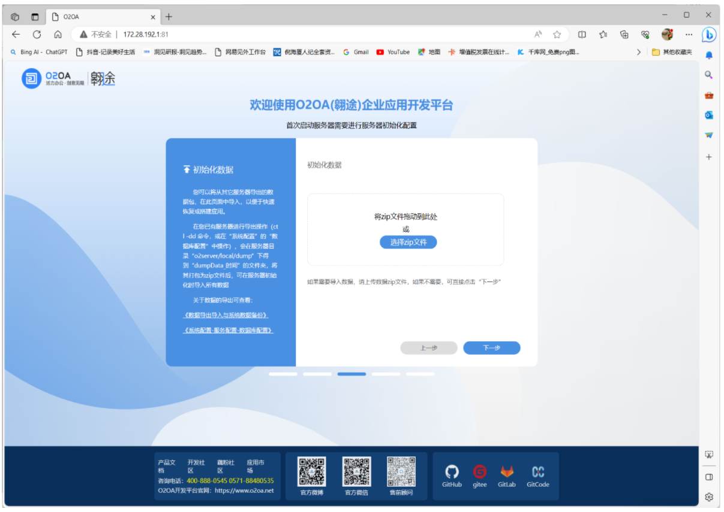Viewport: 724px width, 512px height.
Task: Open the 地图 bookmark
Action: click(x=429, y=52)
